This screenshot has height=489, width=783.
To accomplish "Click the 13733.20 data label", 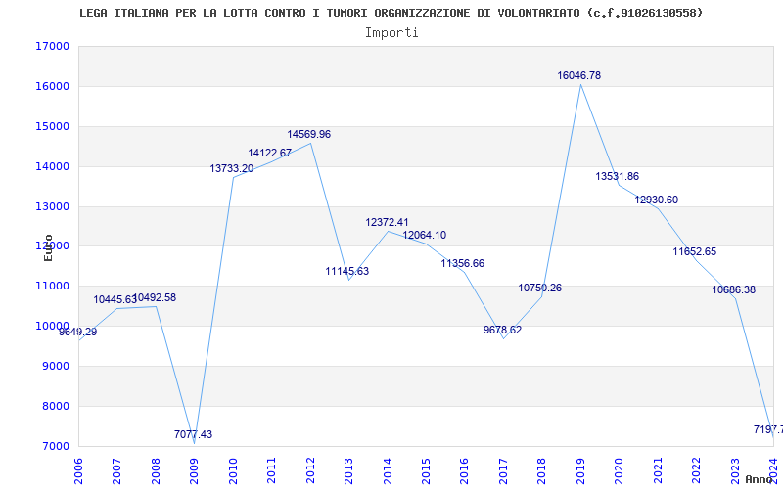I will [232, 168].
